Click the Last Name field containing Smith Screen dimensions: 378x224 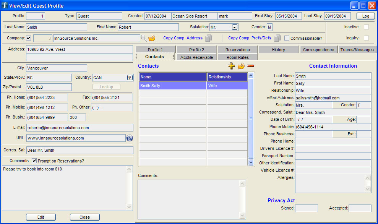(x=57, y=27)
